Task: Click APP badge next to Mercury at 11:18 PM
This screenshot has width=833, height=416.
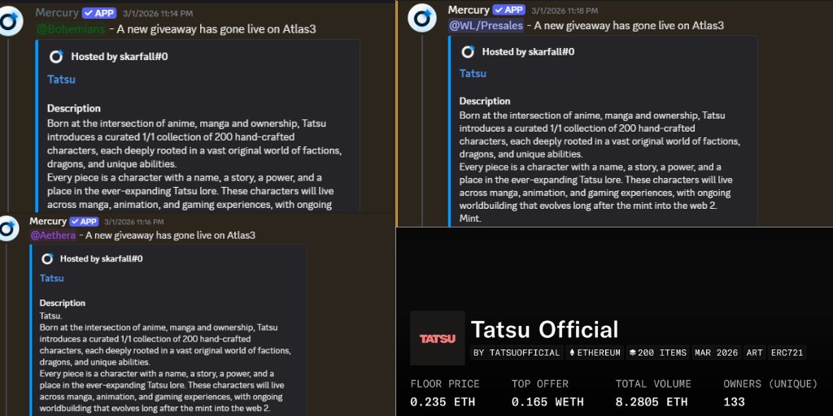Action: tap(508, 10)
